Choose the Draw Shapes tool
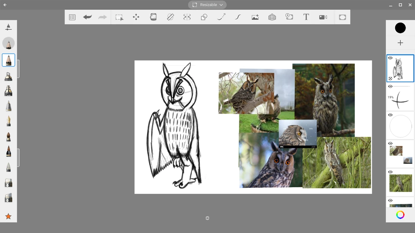This screenshot has height=233, width=415. [x=204, y=17]
